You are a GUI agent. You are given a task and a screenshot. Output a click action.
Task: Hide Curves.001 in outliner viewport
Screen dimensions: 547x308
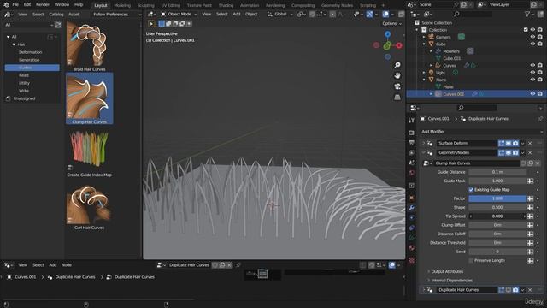532,94
